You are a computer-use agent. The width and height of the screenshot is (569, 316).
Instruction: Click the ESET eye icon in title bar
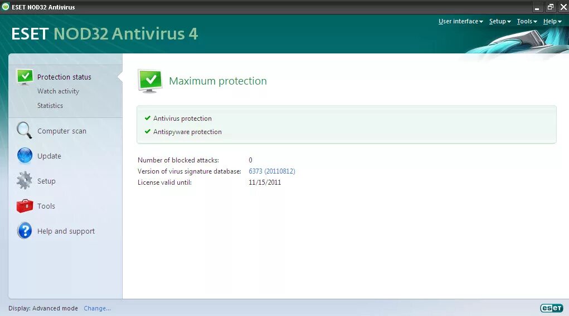[x=6, y=7]
